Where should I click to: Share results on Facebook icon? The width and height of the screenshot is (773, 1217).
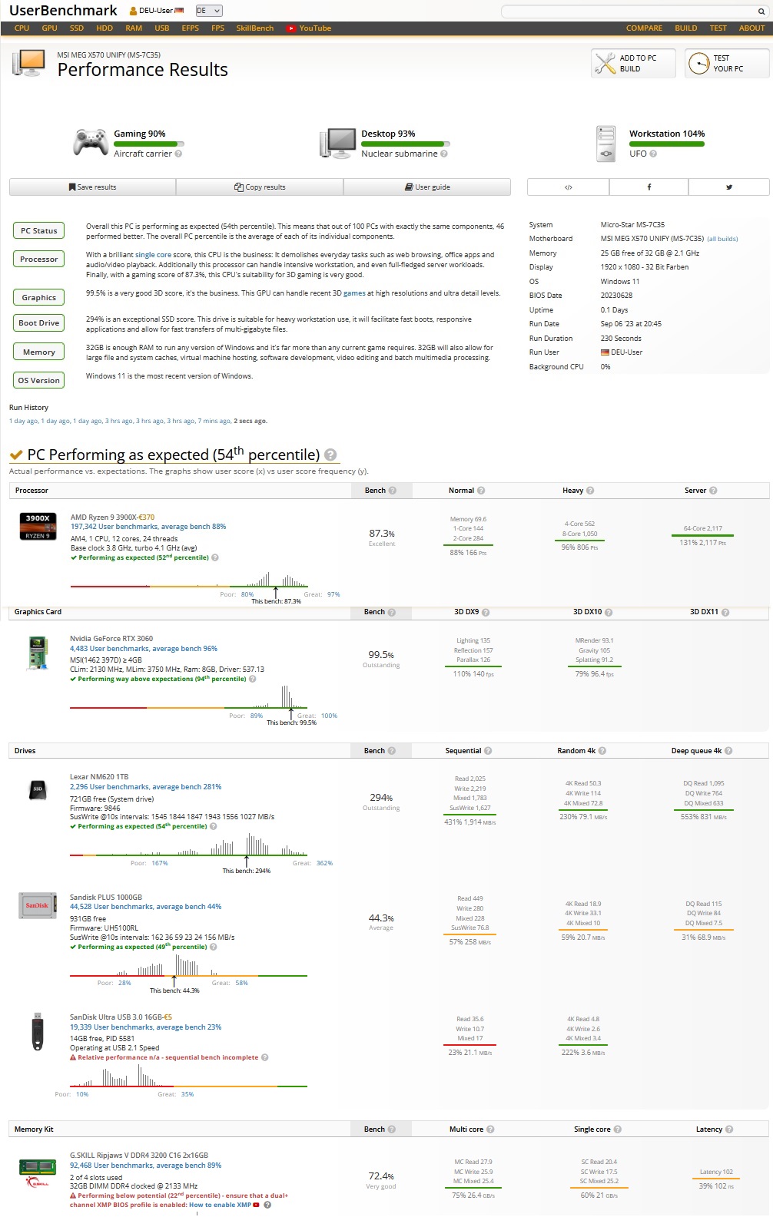tap(649, 187)
